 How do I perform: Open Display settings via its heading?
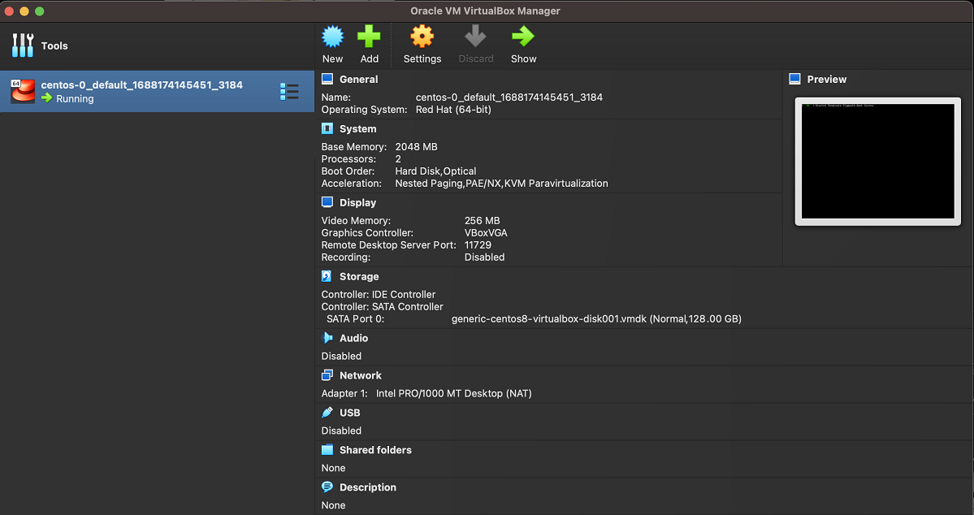pyautogui.click(x=357, y=202)
